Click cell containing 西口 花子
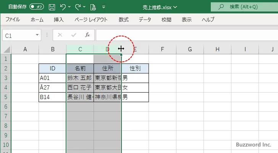The image size is (278, 153). [x=80, y=88]
